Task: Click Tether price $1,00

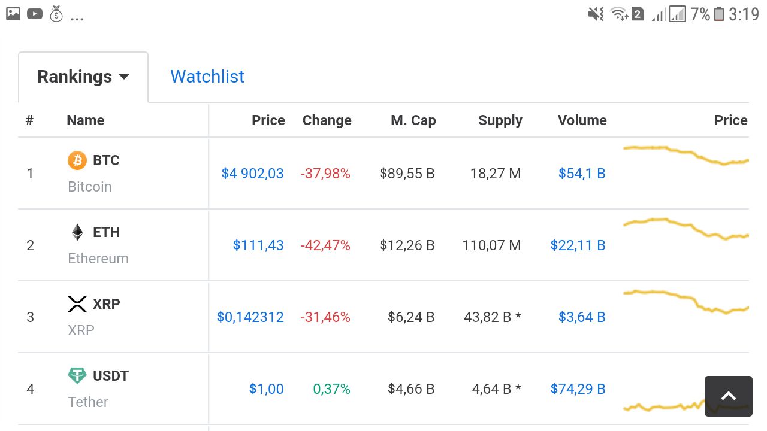Action: 267,389
